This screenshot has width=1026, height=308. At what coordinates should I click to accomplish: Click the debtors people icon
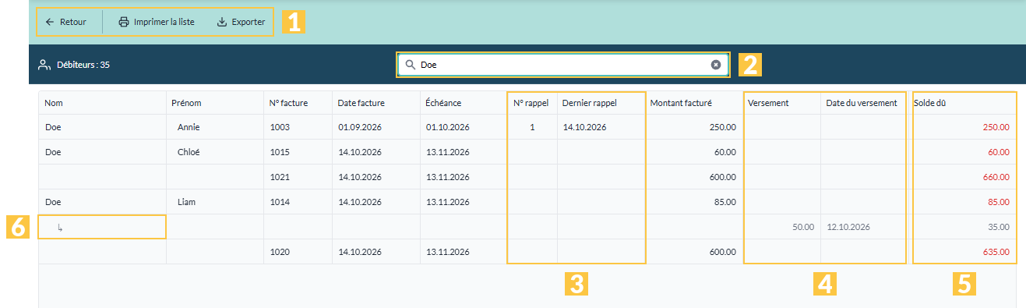point(44,65)
